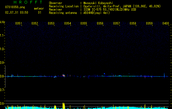The width and height of the screenshot is (172, 109).
Task: Click the Receiving antenna label
Action: [63, 13]
